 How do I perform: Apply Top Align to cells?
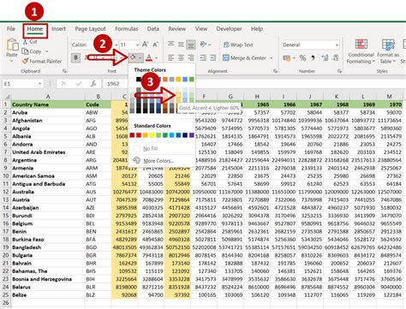[171, 45]
